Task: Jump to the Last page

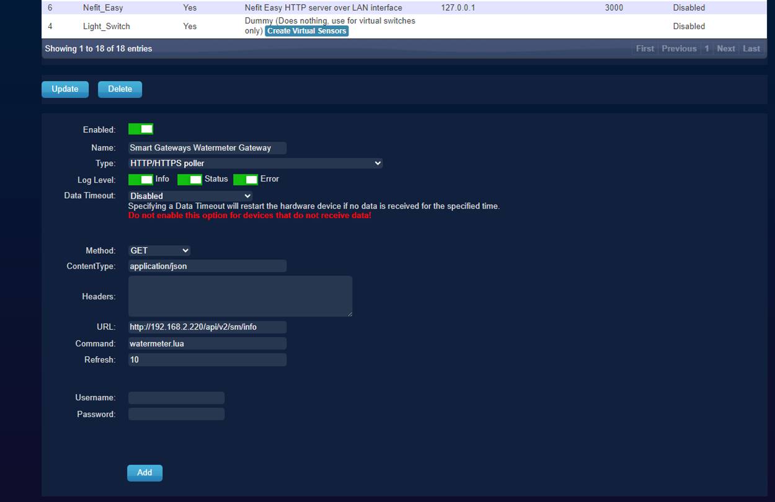Action: coord(751,48)
